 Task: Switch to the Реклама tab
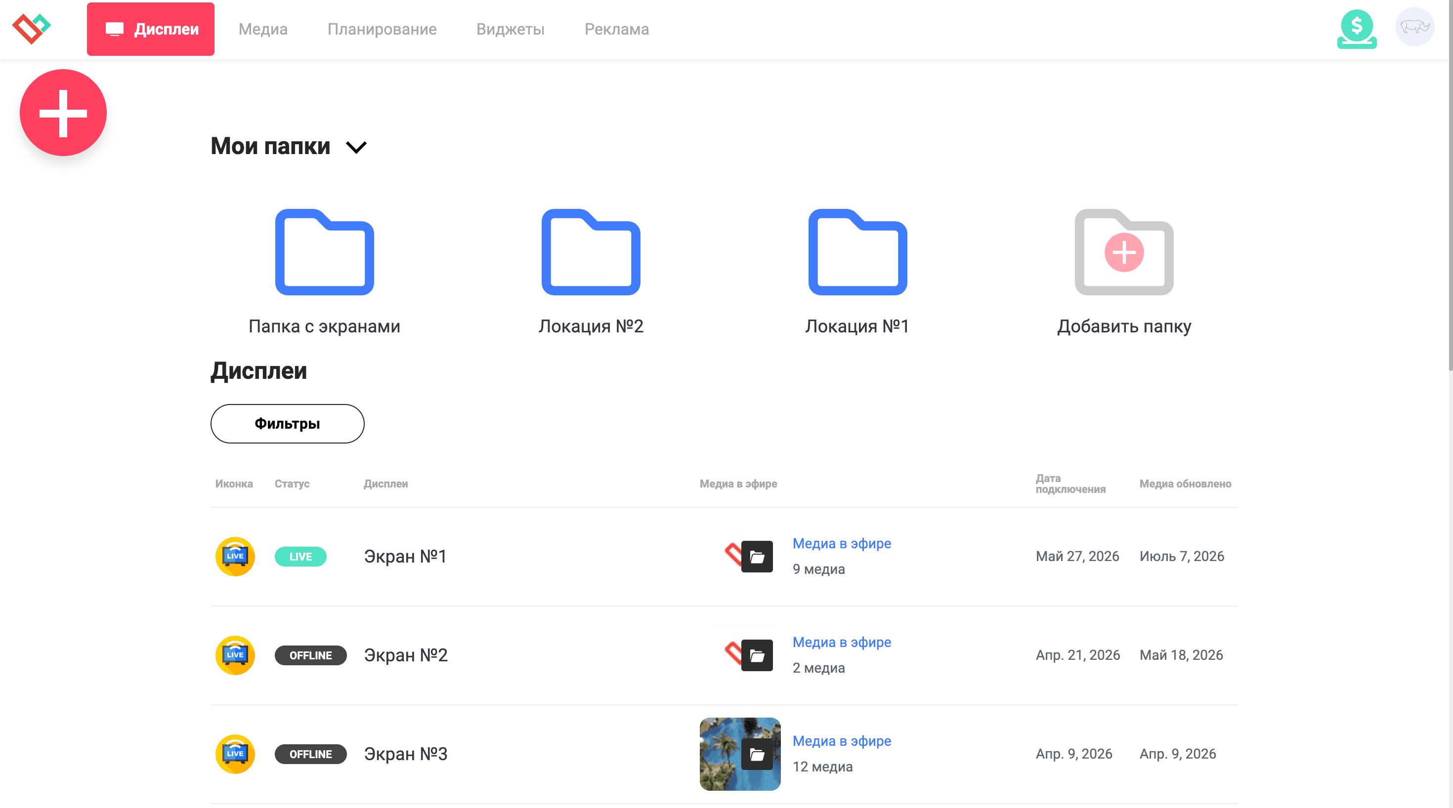[x=616, y=29]
